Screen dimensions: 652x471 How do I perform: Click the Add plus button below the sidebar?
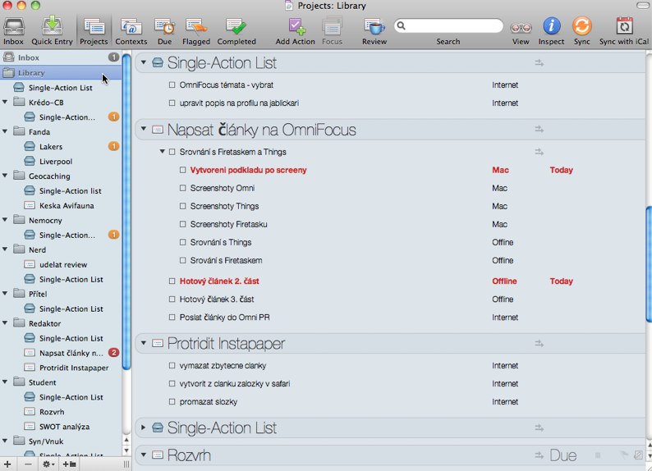point(7,464)
